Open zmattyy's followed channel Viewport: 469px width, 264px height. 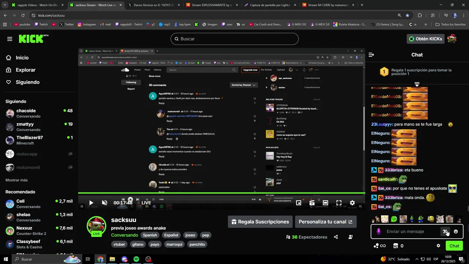click(38, 127)
